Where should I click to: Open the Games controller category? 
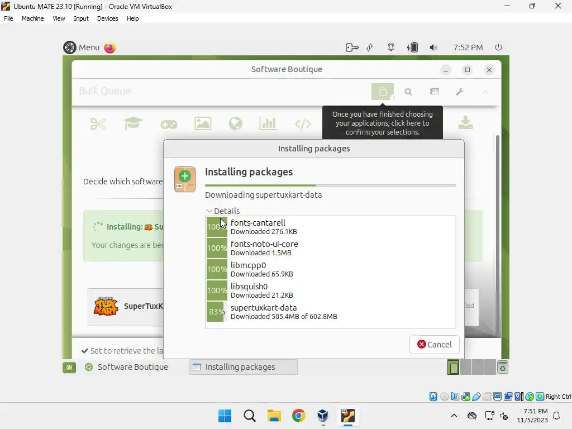tap(169, 125)
